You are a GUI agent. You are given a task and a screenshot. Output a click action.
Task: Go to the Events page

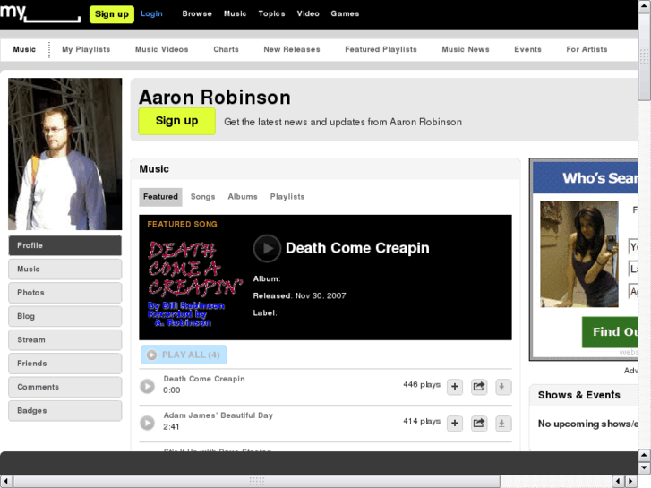[527, 49]
